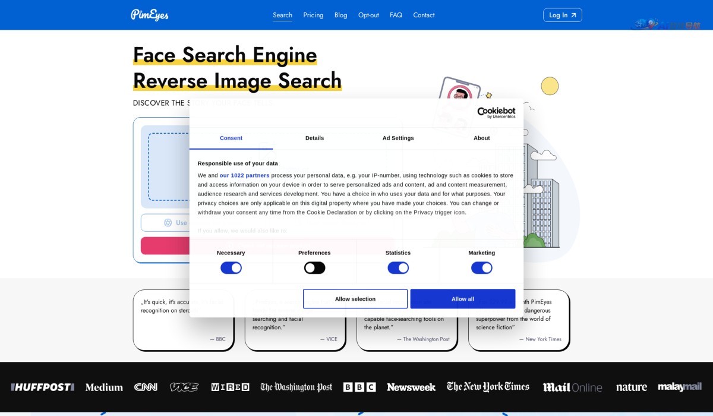Click the Allow selection button
The width and height of the screenshot is (713, 416).
355,299
